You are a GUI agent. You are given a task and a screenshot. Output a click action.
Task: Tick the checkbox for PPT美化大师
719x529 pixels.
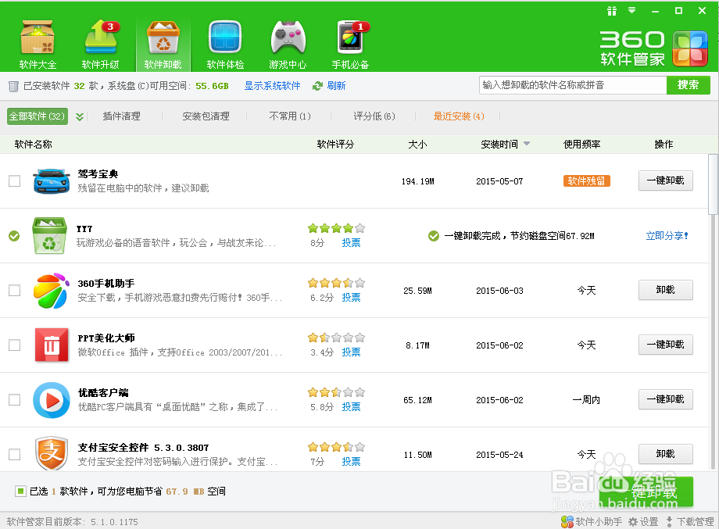[15, 345]
